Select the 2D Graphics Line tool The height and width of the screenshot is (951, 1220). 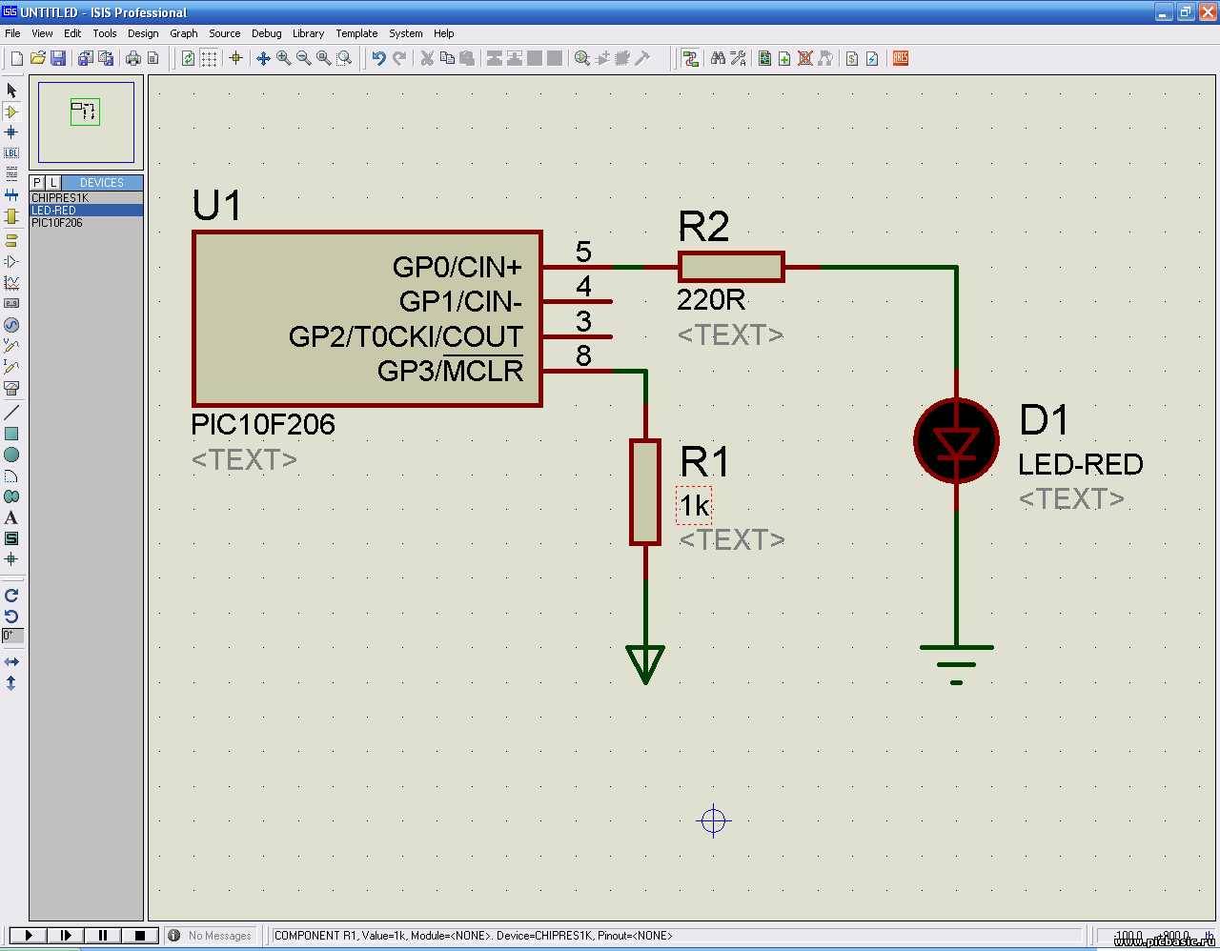[x=11, y=413]
